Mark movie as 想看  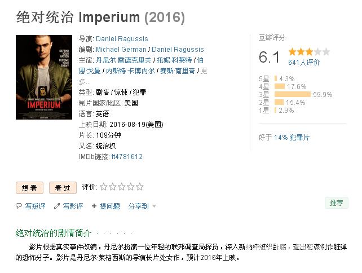click(x=29, y=188)
